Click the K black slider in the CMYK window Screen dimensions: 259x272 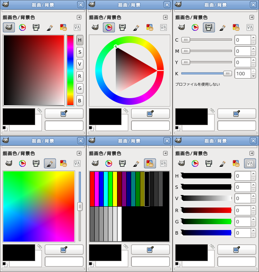207,74
